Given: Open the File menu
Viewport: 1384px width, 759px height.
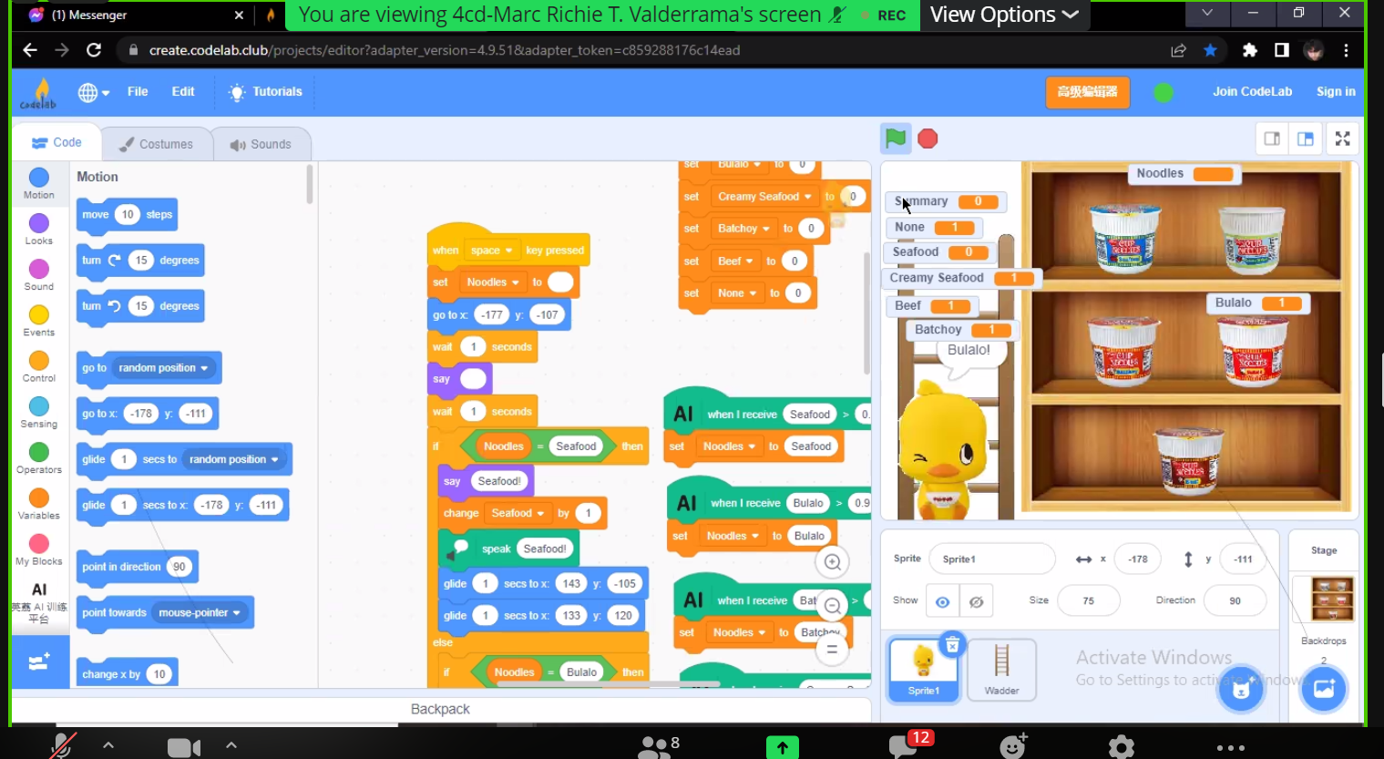Looking at the screenshot, I should (x=138, y=92).
